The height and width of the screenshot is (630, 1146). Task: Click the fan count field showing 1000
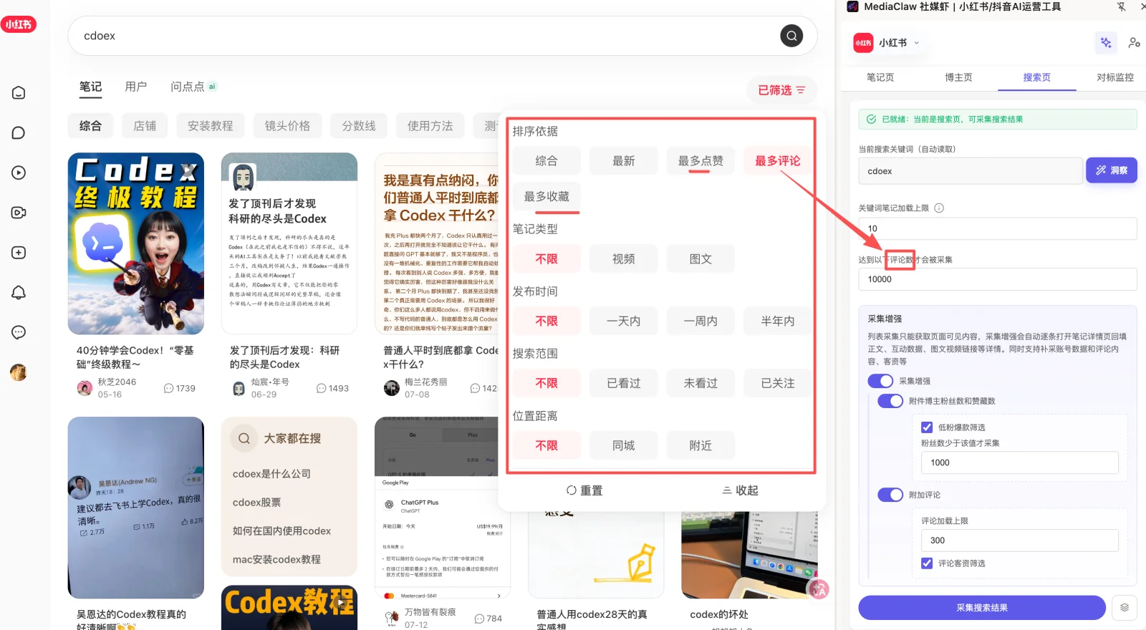pyautogui.click(x=1020, y=462)
